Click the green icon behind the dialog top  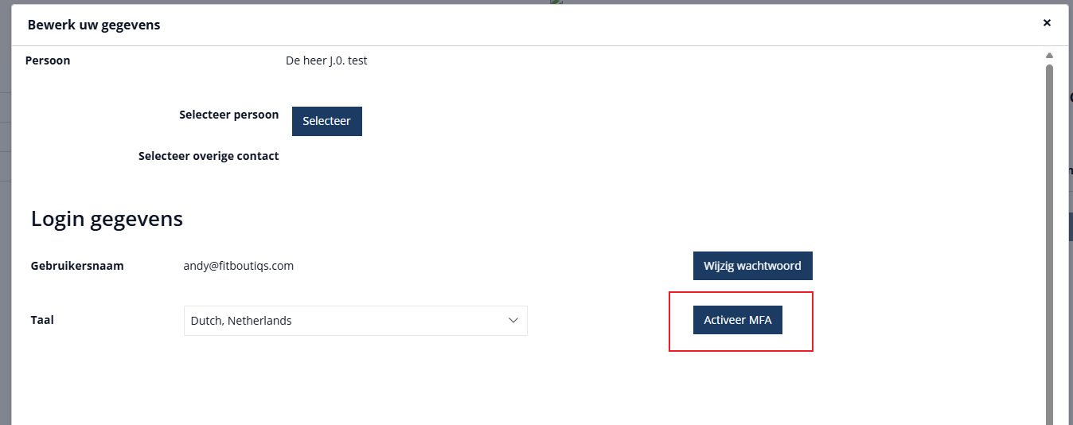[556, 2]
